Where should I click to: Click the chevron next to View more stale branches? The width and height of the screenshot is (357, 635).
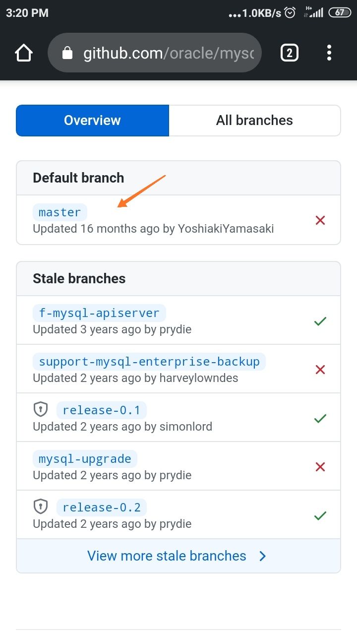(263, 556)
